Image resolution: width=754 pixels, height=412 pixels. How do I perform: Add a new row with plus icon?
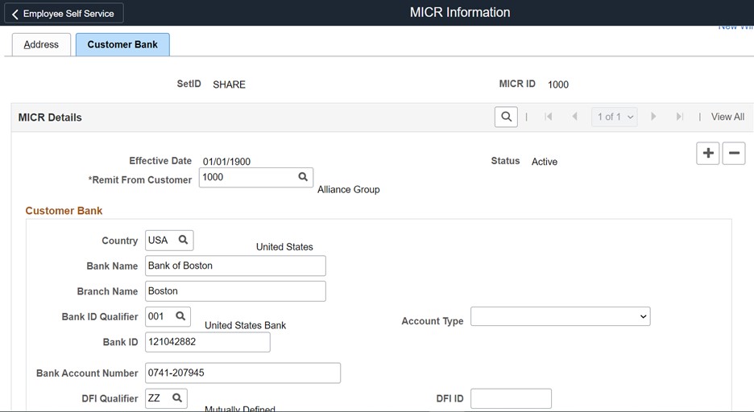708,153
